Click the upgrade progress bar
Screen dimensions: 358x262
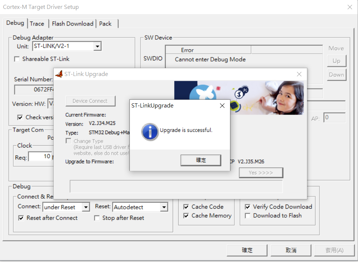[x=176, y=186]
